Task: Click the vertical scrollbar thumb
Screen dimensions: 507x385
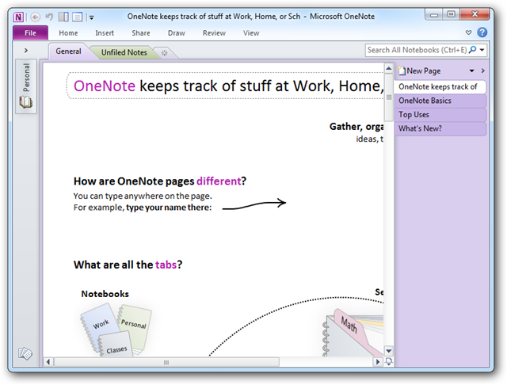Action: (x=389, y=97)
